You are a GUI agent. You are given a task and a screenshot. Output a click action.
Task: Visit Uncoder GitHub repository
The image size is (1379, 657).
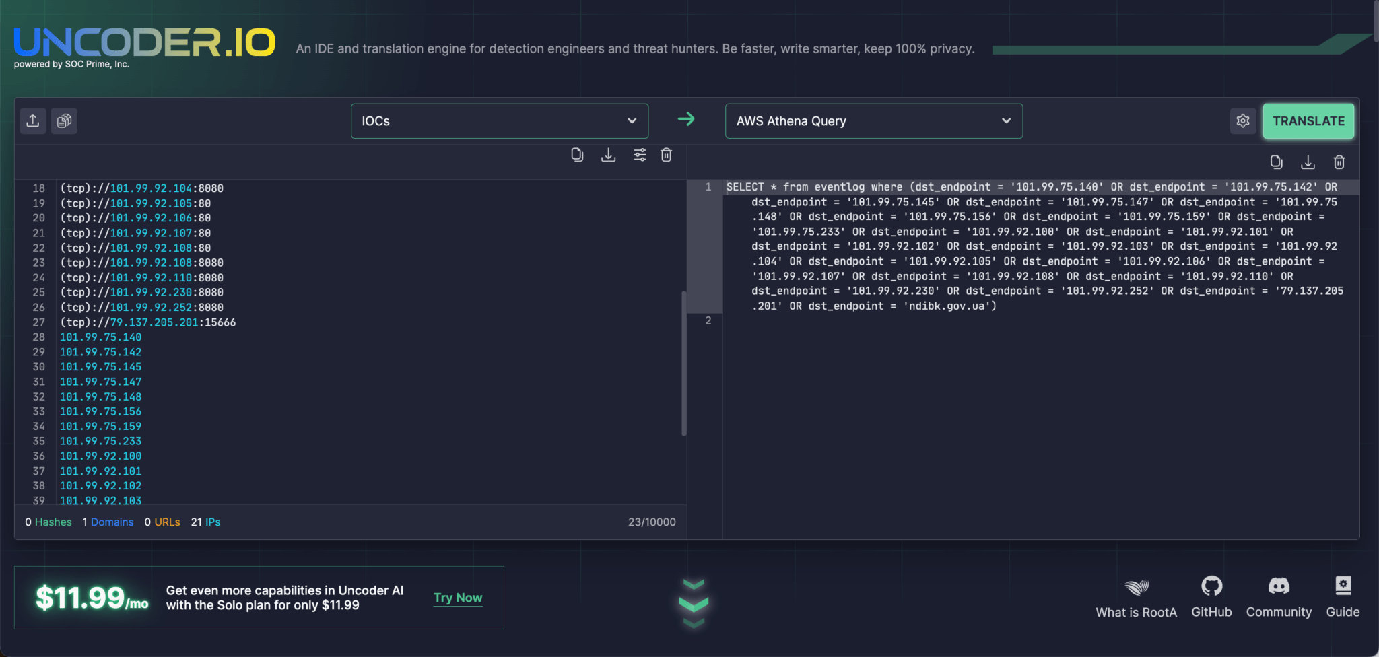click(1211, 586)
